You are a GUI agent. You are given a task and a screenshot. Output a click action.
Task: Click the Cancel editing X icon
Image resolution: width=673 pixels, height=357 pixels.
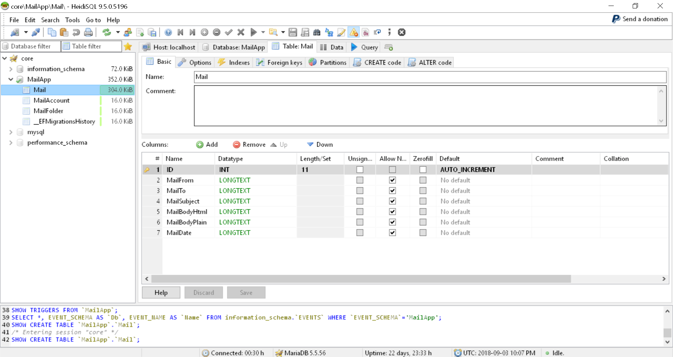pos(241,33)
